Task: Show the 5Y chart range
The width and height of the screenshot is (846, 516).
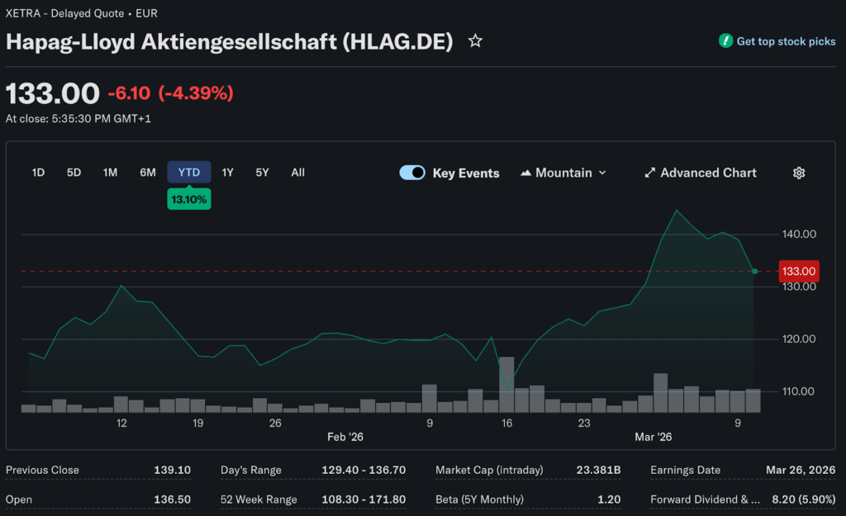Action: click(x=262, y=173)
